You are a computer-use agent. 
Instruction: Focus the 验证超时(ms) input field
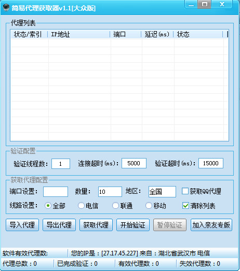(x=211, y=163)
